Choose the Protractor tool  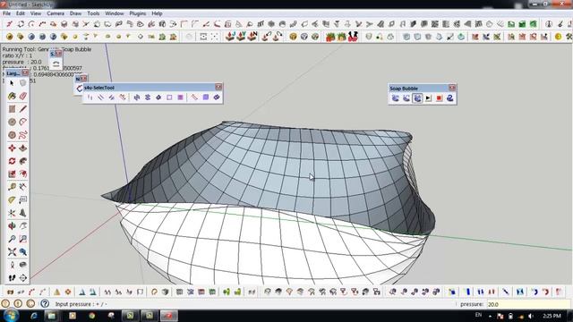coord(12,199)
